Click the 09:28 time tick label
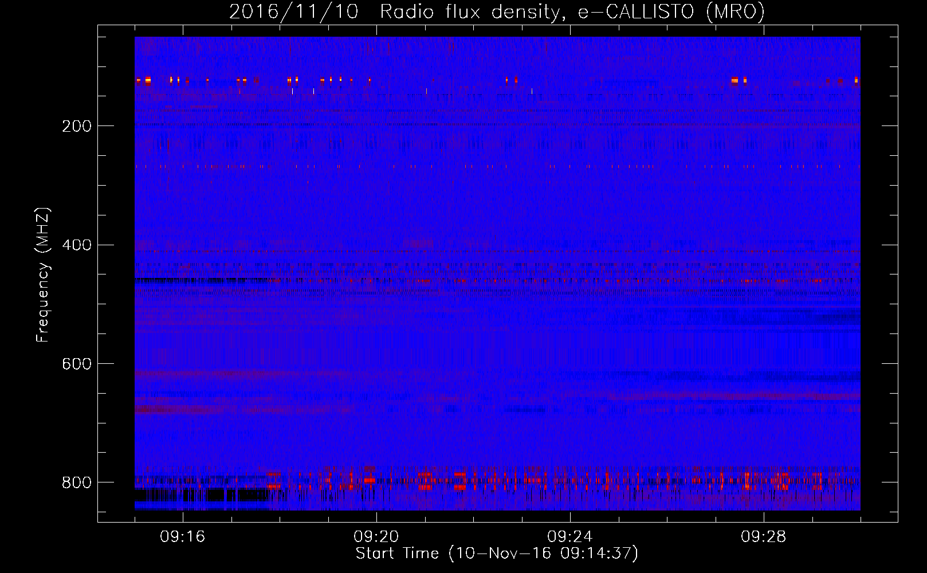This screenshot has width=927, height=573. pyautogui.click(x=764, y=537)
